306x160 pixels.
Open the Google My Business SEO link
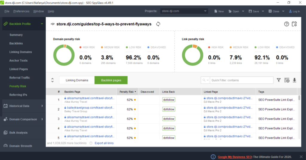tap(235, 157)
